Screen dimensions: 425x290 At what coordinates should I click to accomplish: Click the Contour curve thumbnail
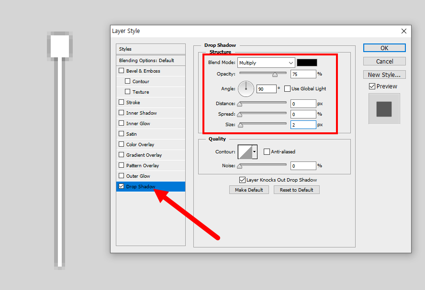tap(245, 152)
